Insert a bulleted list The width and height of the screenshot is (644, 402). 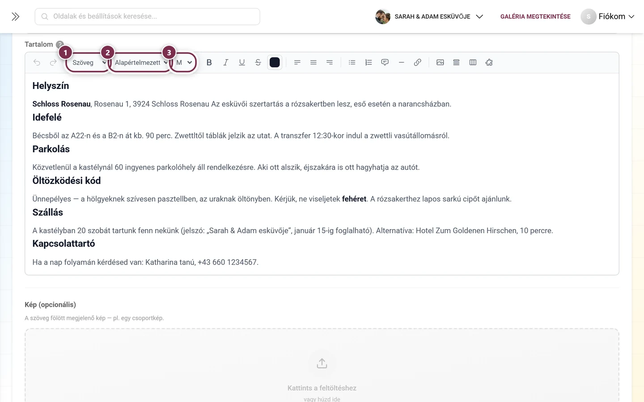(x=352, y=63)
